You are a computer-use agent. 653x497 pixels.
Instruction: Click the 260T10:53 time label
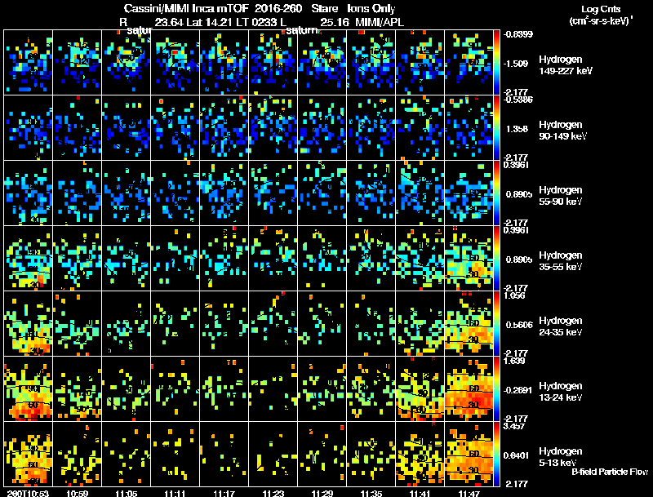[x=28, y=493]
